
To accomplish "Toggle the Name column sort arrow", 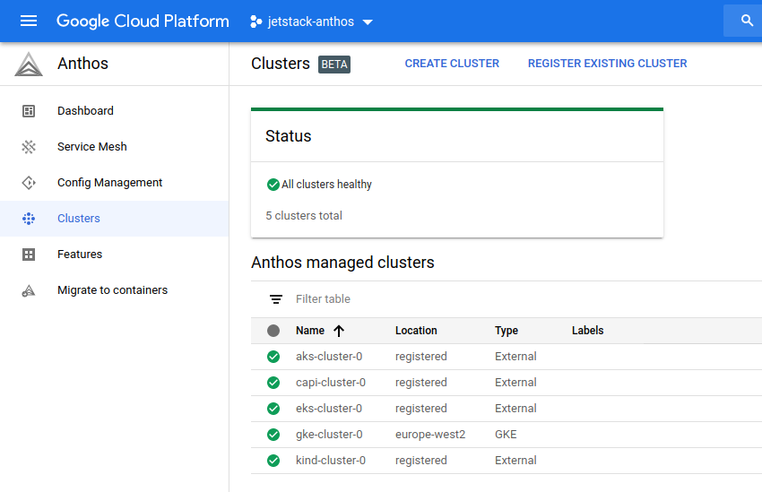I will click(x=339, y=331).
